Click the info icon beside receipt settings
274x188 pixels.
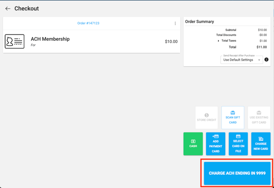coord(266,60)
